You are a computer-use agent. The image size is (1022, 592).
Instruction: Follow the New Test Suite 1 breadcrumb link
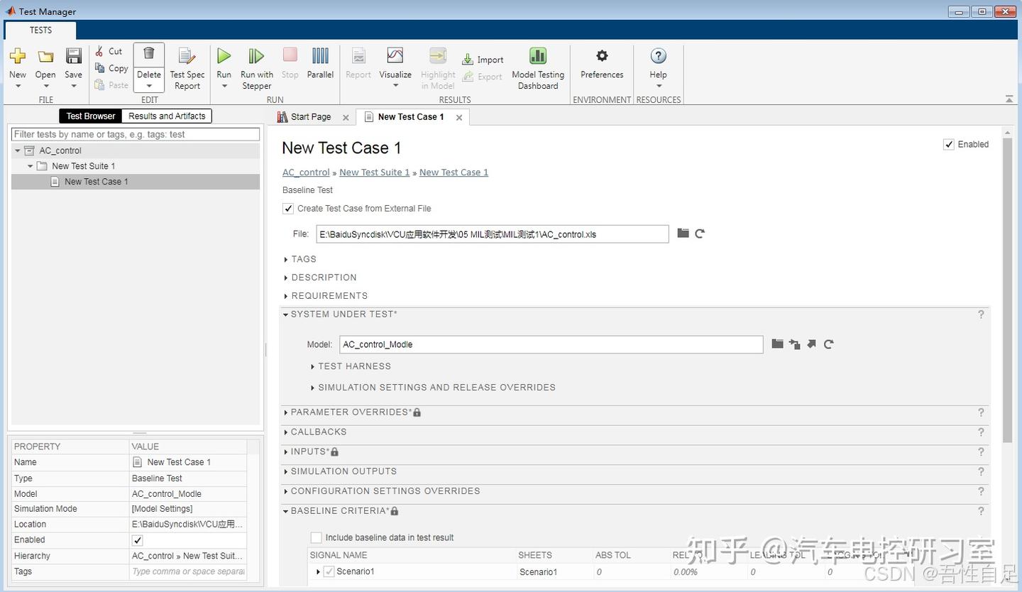point(374,172)
